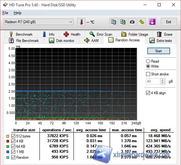Screen dimensions: 181x165
Task: Expand the Radeon R7 drive dropdown
Action: tap(39, 22)
